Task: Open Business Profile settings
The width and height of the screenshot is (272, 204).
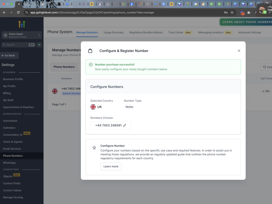Action: click(x=13, y=79)
